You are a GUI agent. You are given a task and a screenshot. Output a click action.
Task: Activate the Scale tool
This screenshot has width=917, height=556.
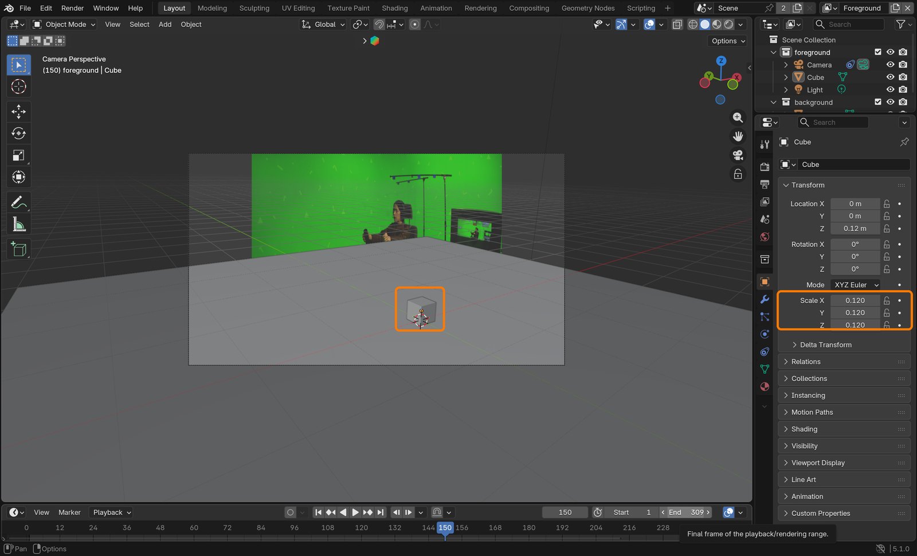click(18, 155)
